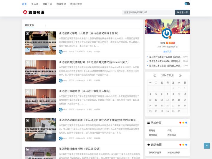
Task: Go to previous month in calendar
Action: (155, 76)
